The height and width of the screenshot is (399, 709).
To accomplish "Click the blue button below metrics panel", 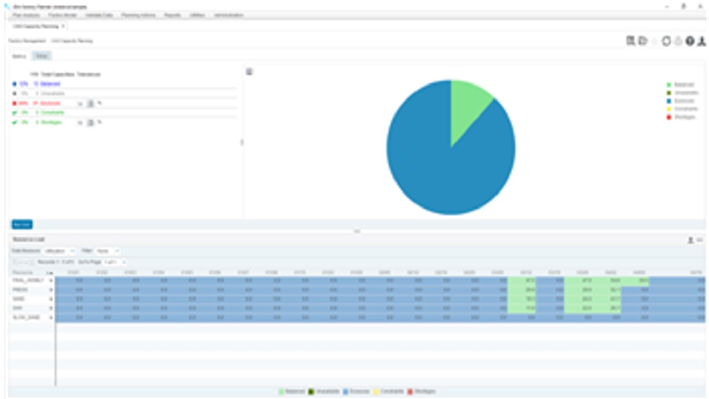I will [x=22, y=224].
